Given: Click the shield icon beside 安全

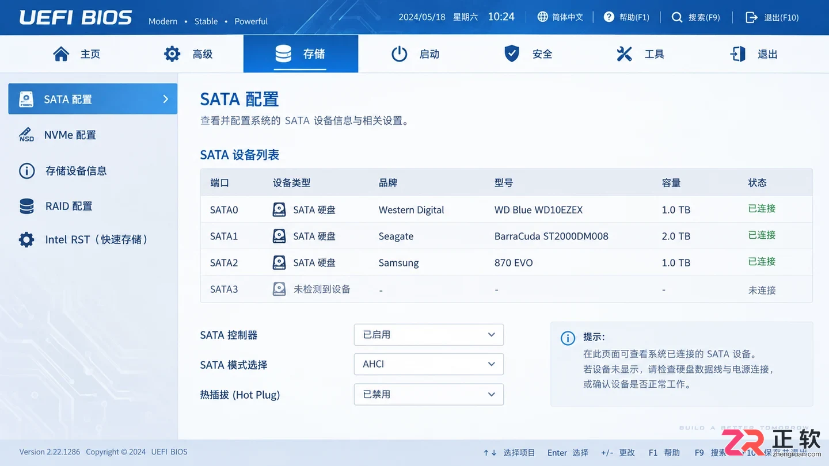Looking at the screenshot, I should pos(512,54).
